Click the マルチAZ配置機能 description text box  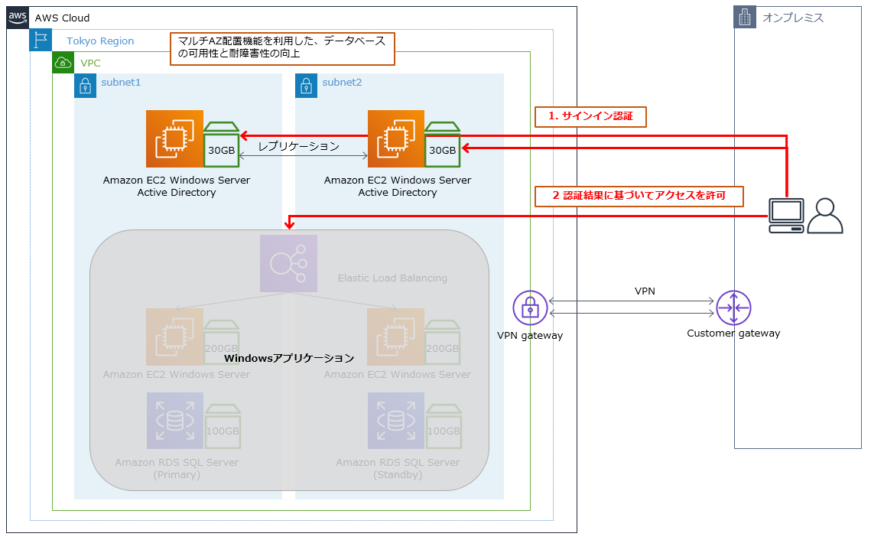[x=282, y=47]
